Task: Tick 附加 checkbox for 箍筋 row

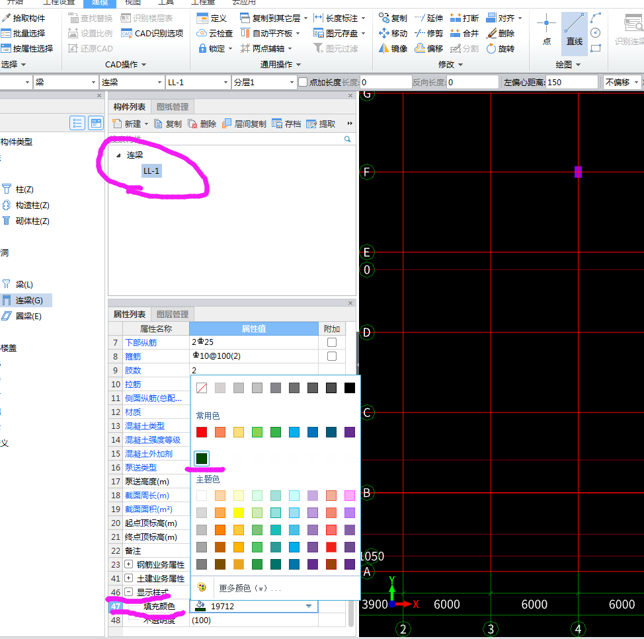Action: coord(332,356)
